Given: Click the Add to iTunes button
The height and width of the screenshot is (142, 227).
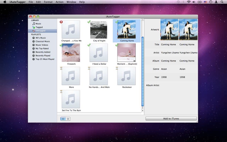Looking at the screenshot, I should click(171, 118).
